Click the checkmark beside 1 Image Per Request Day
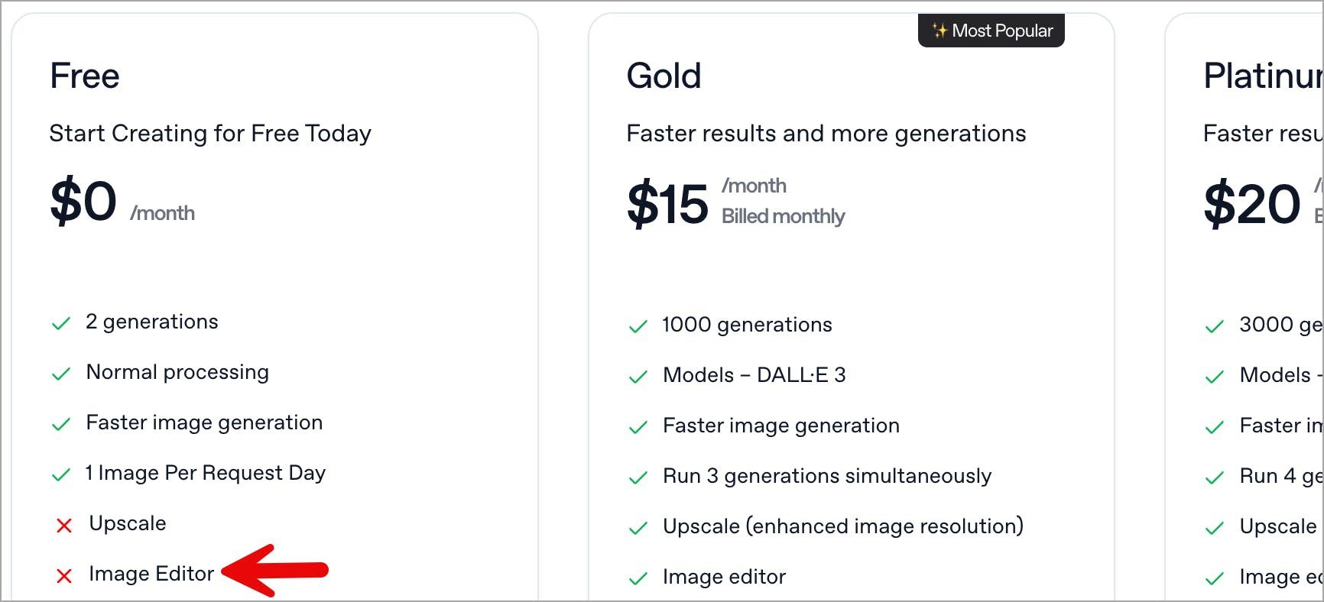The height and width of the screenshot is (602, 1324). 61,475
